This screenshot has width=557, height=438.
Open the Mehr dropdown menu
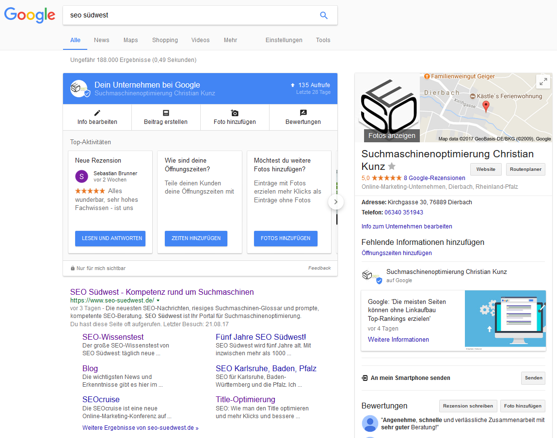pyautogui.click(x=230, y=40)
